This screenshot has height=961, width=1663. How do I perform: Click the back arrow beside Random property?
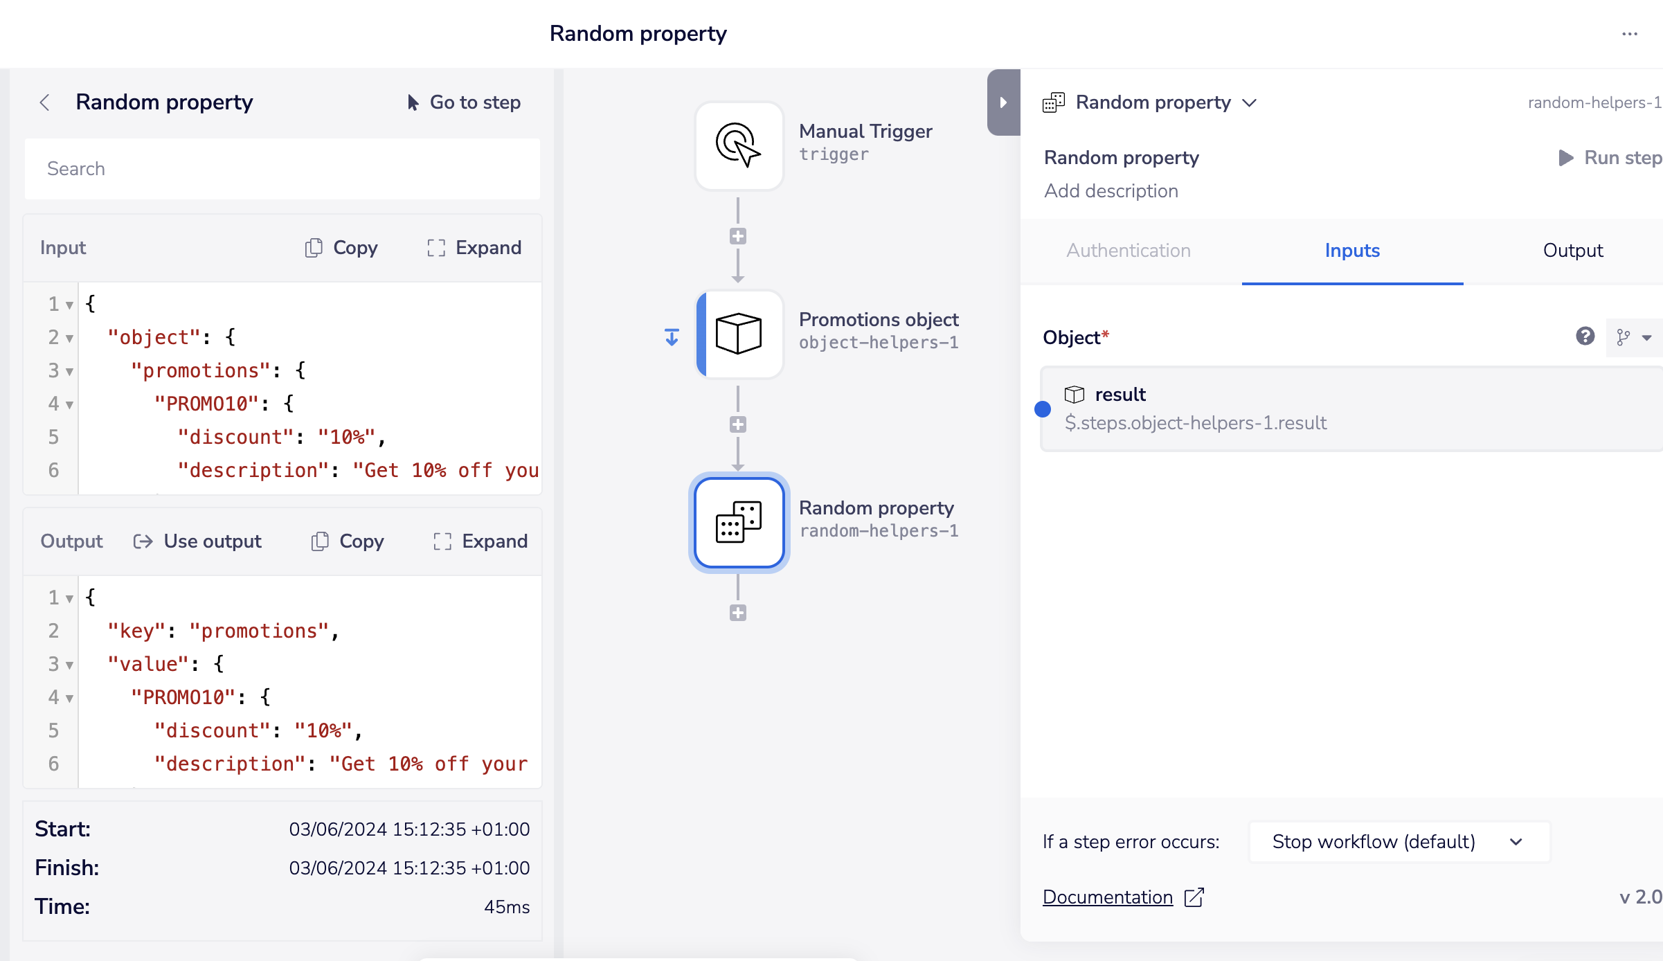click(x=45, y=102)
